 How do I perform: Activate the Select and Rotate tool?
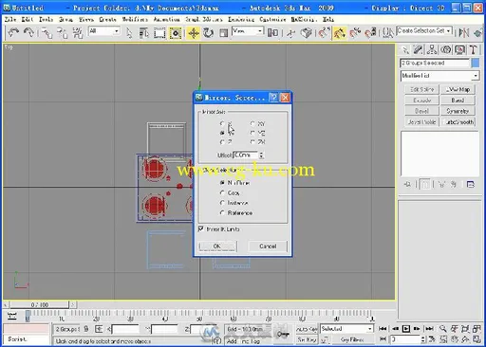pyautogui.click(x=208, y=33)
